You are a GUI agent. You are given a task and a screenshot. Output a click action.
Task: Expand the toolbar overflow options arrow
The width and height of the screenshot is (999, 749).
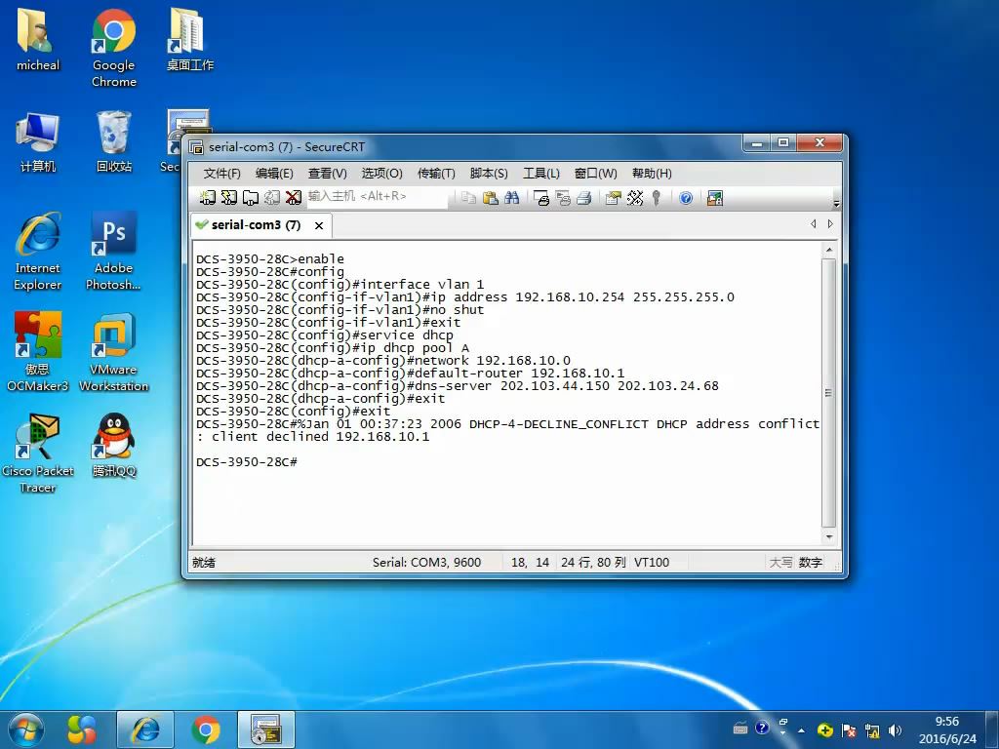click(836, 203)
